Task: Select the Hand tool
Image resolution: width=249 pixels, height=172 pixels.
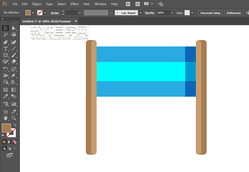Action: [x=5, y=118]
